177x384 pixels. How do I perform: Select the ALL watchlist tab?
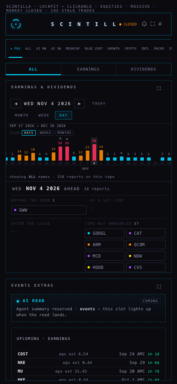click(28, 49)
